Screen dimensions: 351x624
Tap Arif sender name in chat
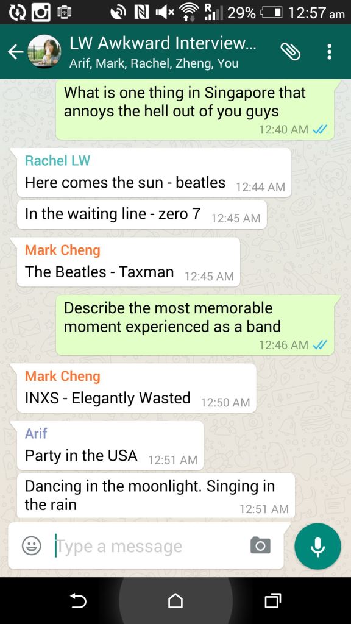pyautogui.click(x=36, y=433)
